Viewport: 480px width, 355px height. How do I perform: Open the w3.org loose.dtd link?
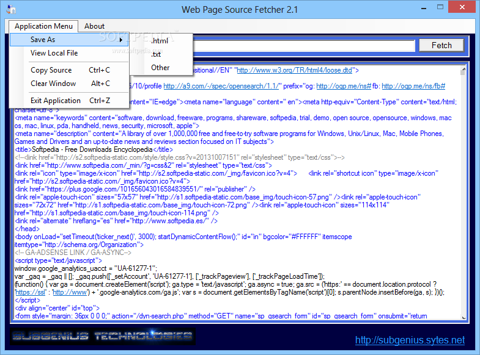tap(294, 70)
